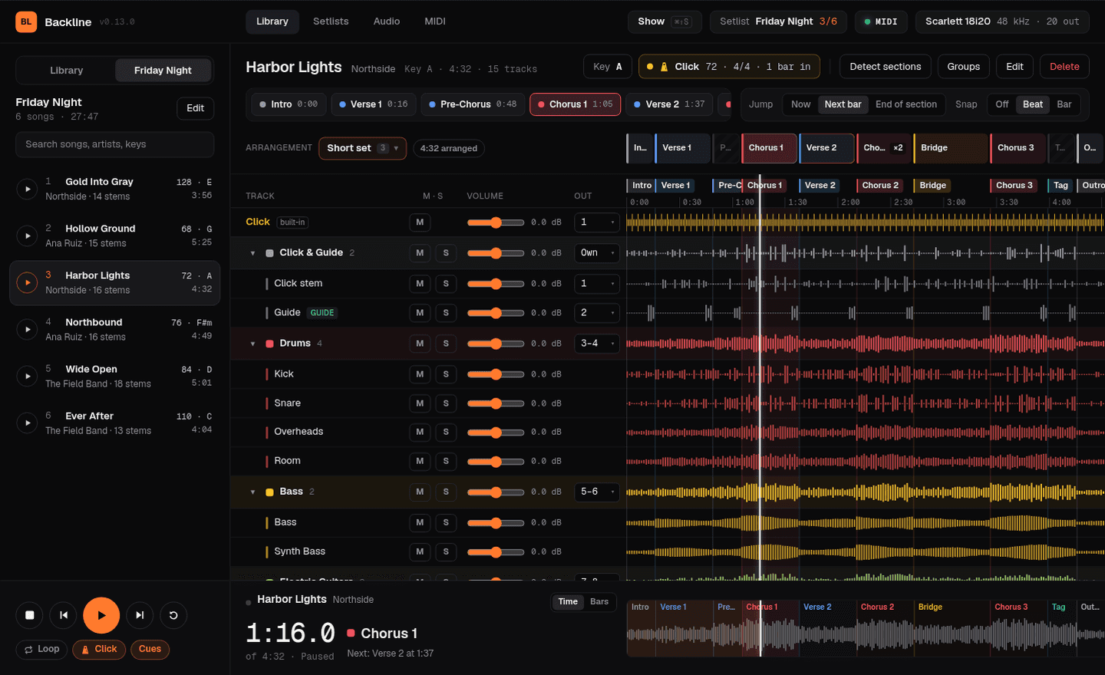Click the Backline BL logo icon
The width and height of the screenshot is (1105, 675).
coord(26,21)
